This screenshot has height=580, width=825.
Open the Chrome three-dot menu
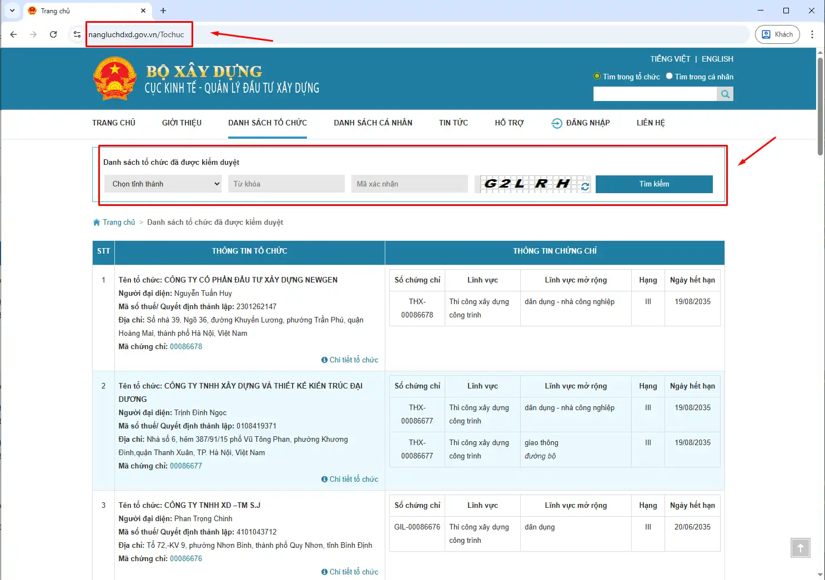812,34
